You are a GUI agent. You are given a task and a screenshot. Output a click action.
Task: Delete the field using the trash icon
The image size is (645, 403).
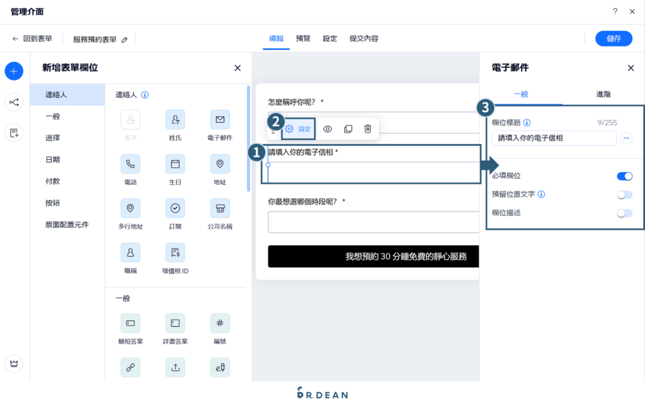coord(368,128)
